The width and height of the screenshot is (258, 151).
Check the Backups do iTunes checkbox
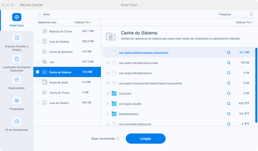point(38,31)
